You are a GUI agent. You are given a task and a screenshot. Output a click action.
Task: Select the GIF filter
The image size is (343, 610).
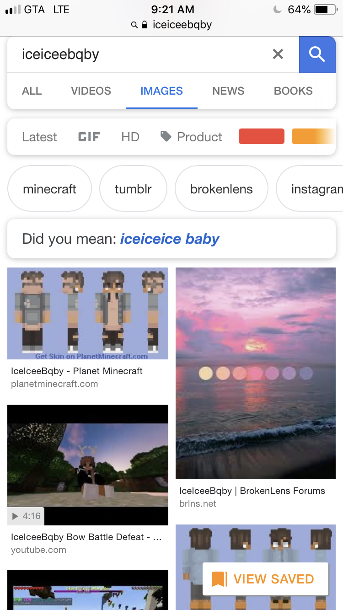89,137
